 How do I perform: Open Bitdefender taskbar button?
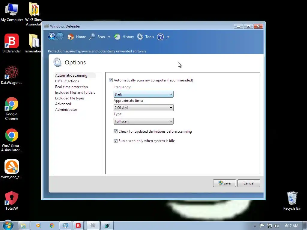click(78, 226)
